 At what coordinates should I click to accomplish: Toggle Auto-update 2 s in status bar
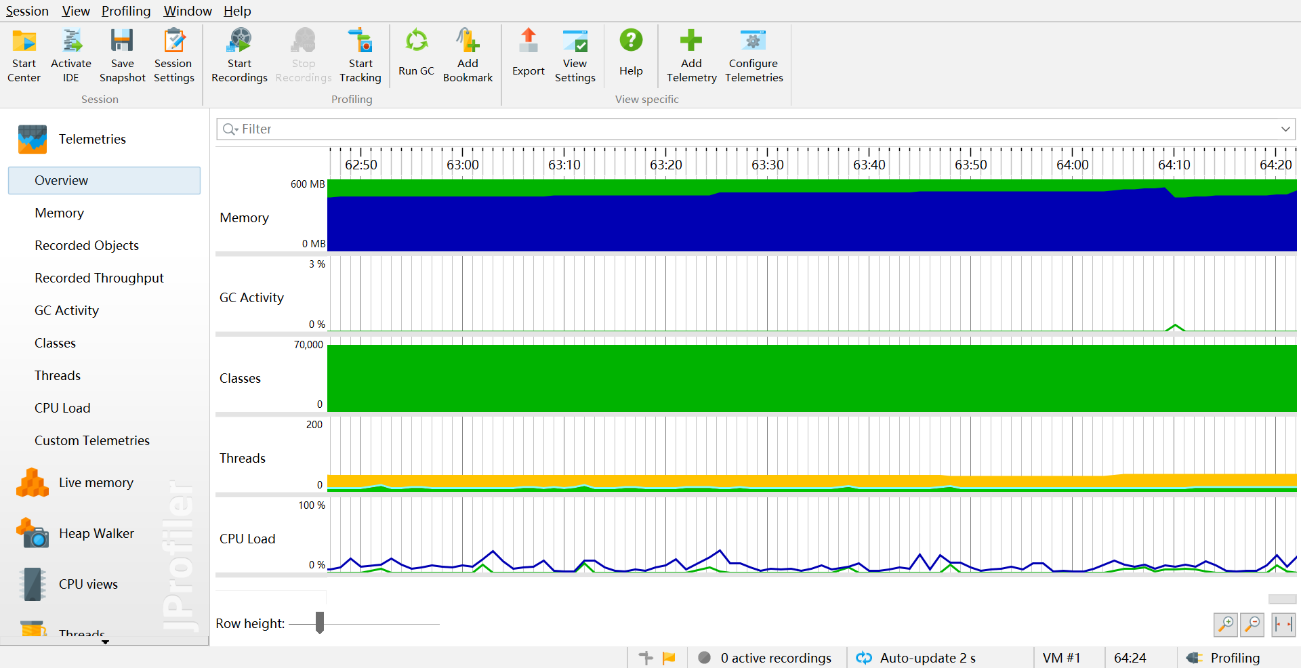(x=916, y=658)
